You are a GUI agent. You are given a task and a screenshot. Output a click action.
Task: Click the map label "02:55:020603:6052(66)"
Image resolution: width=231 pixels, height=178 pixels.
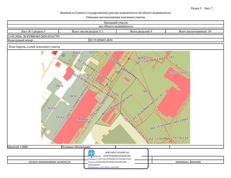(169, 124)
